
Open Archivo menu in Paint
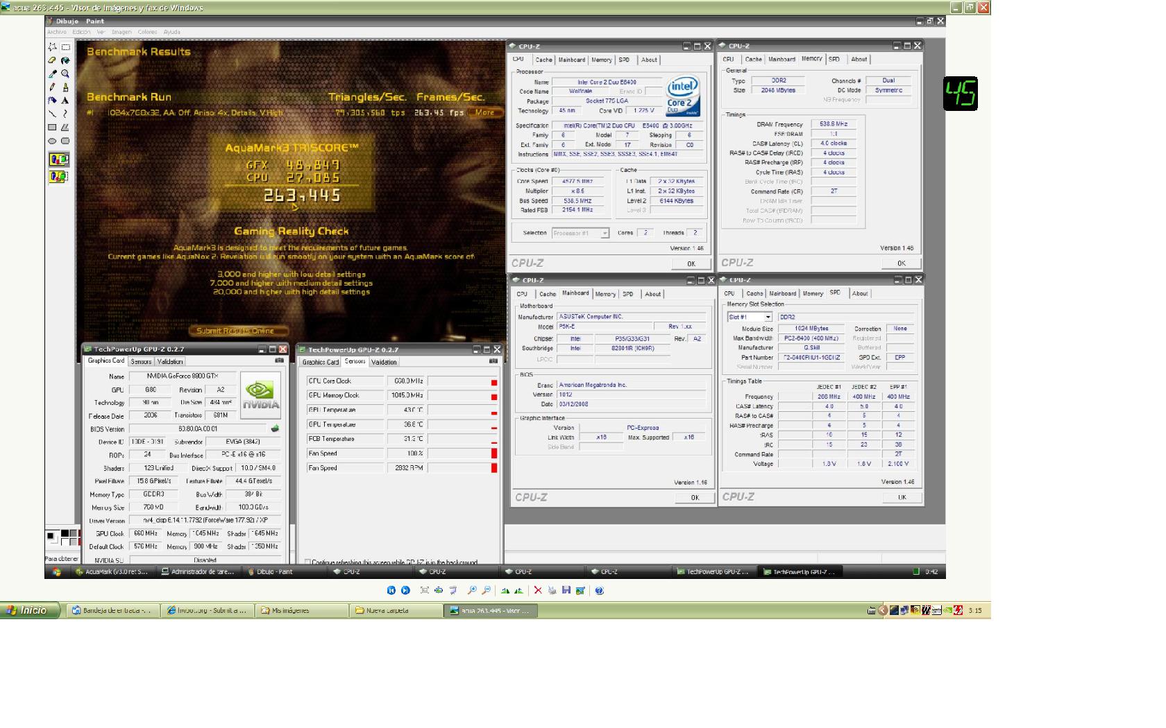(57, 32)
